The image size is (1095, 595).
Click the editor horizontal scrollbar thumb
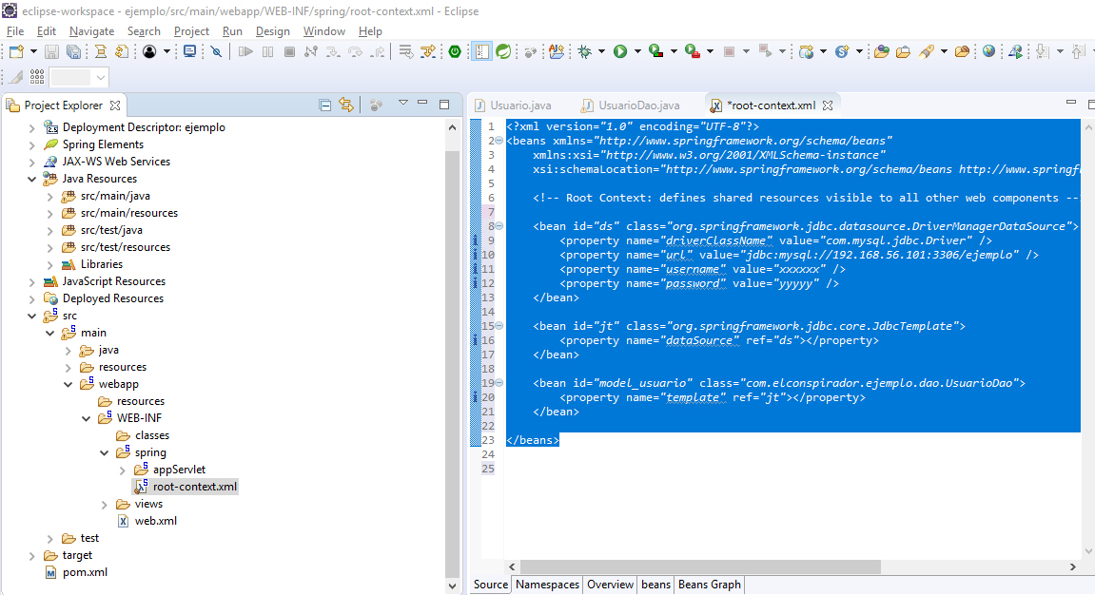pos(700,567)
